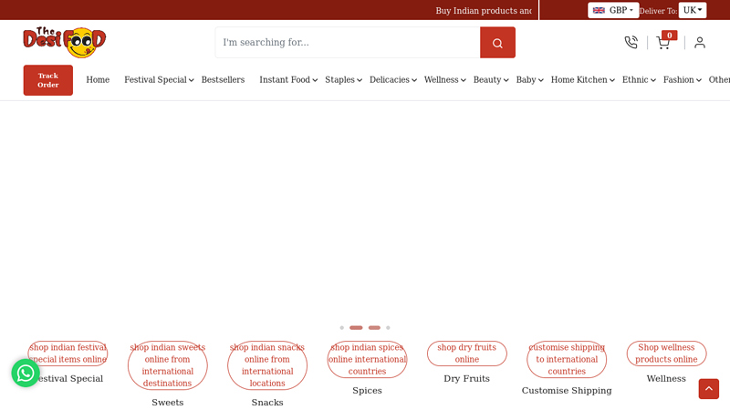Open the Snacks category image
Screen dimensions: 730x410
(267, 365)
